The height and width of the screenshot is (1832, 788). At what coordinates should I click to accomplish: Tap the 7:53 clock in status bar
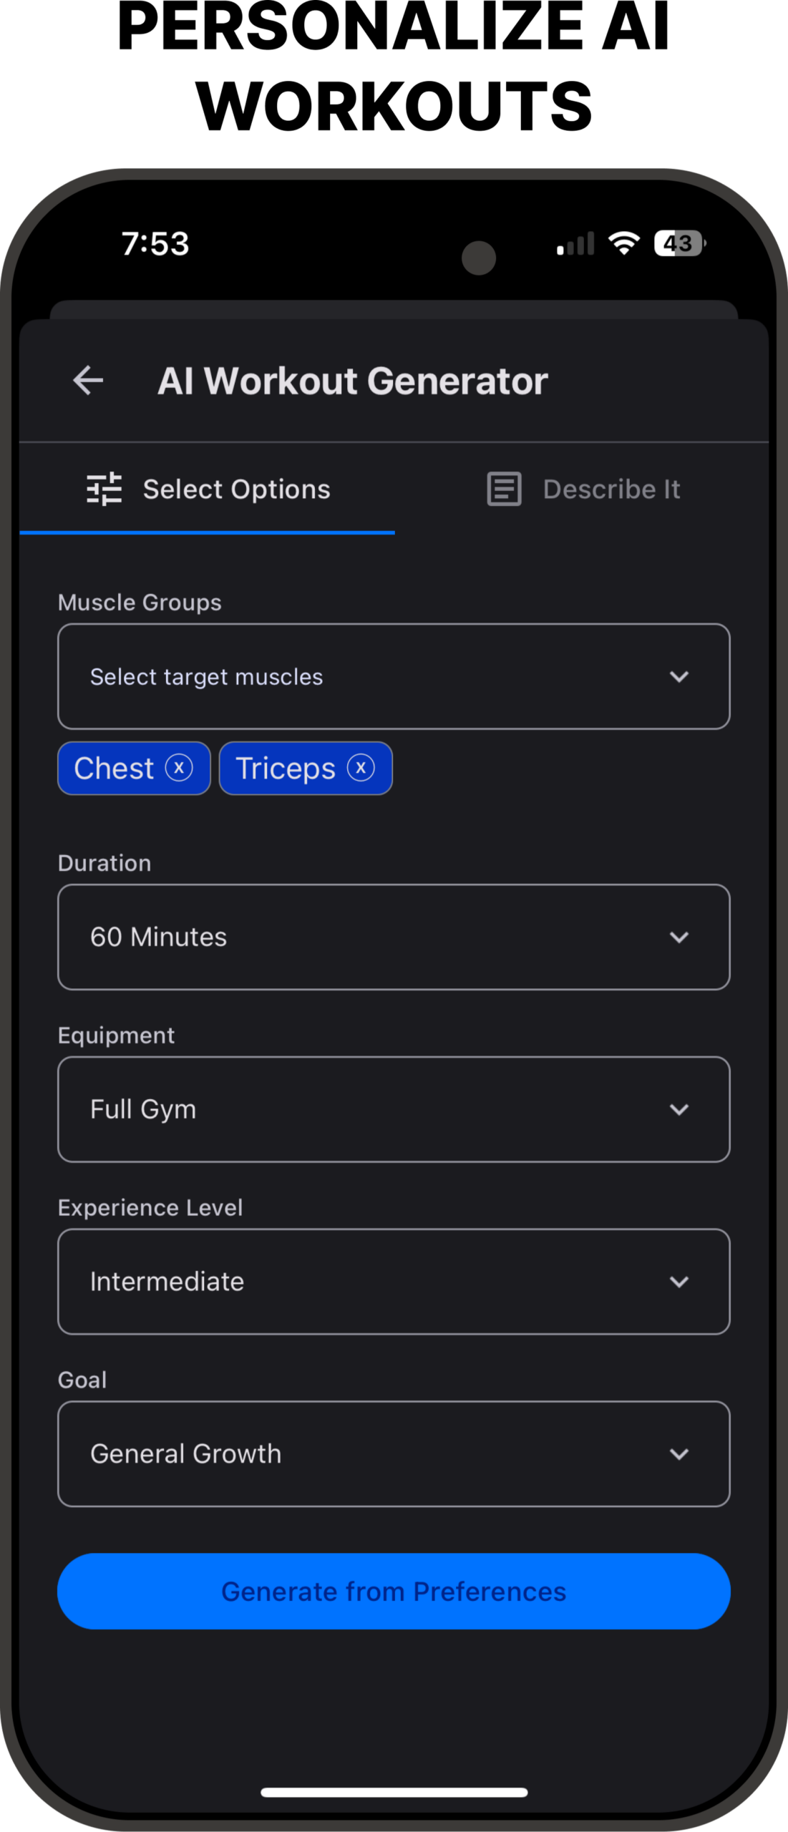(x=155, y=244)
